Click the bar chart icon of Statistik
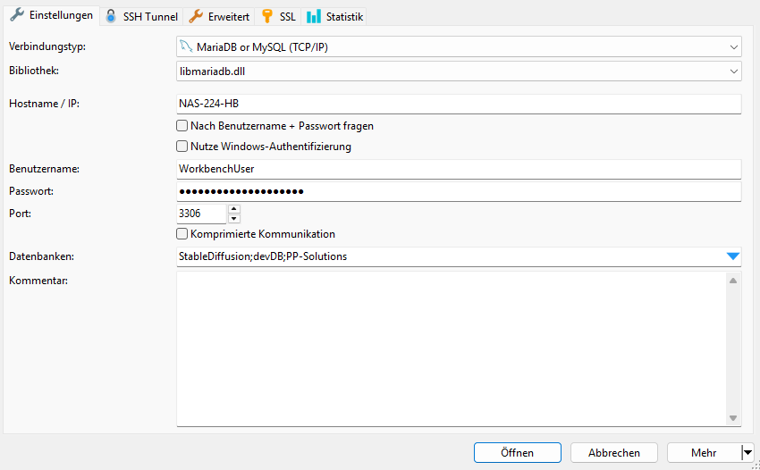Viewport: 760px width, 470px height. pyautogui.click(x=314, y=17)
